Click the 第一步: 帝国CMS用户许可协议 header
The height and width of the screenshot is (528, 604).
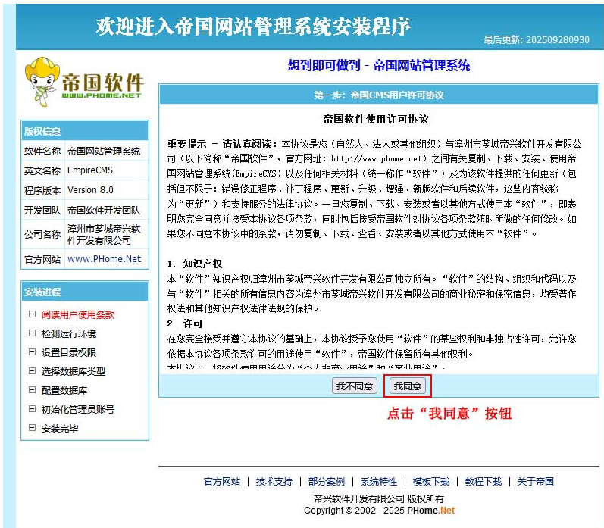coord(379,95)
